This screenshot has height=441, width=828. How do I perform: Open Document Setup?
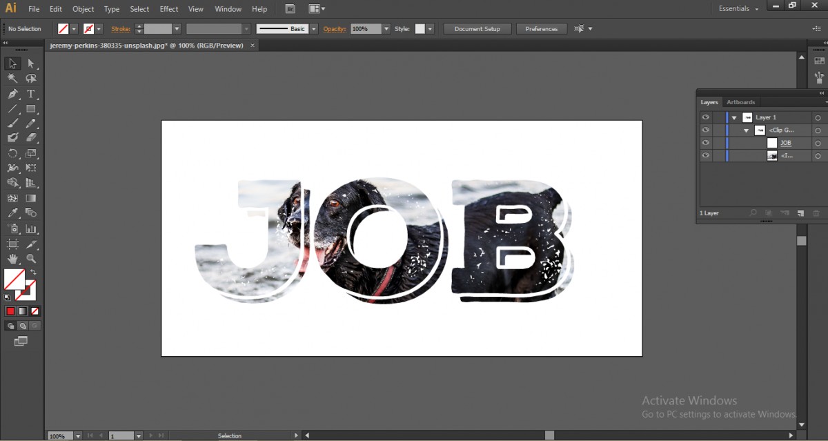pyautogui.click(x=476, y=28)
